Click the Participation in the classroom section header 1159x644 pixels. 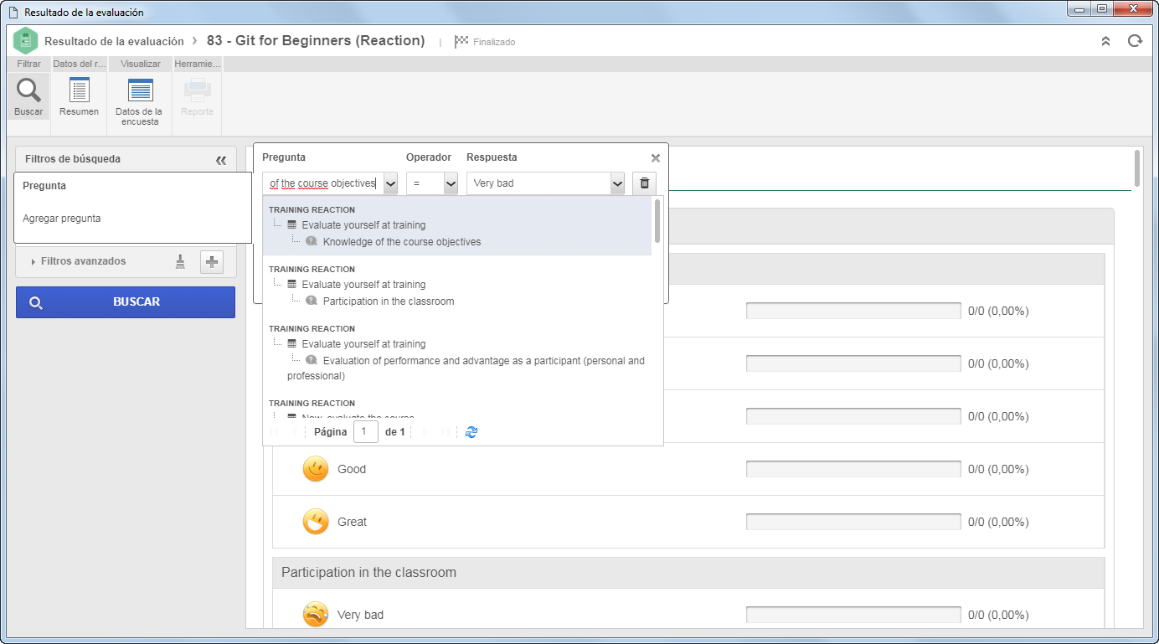688,573
